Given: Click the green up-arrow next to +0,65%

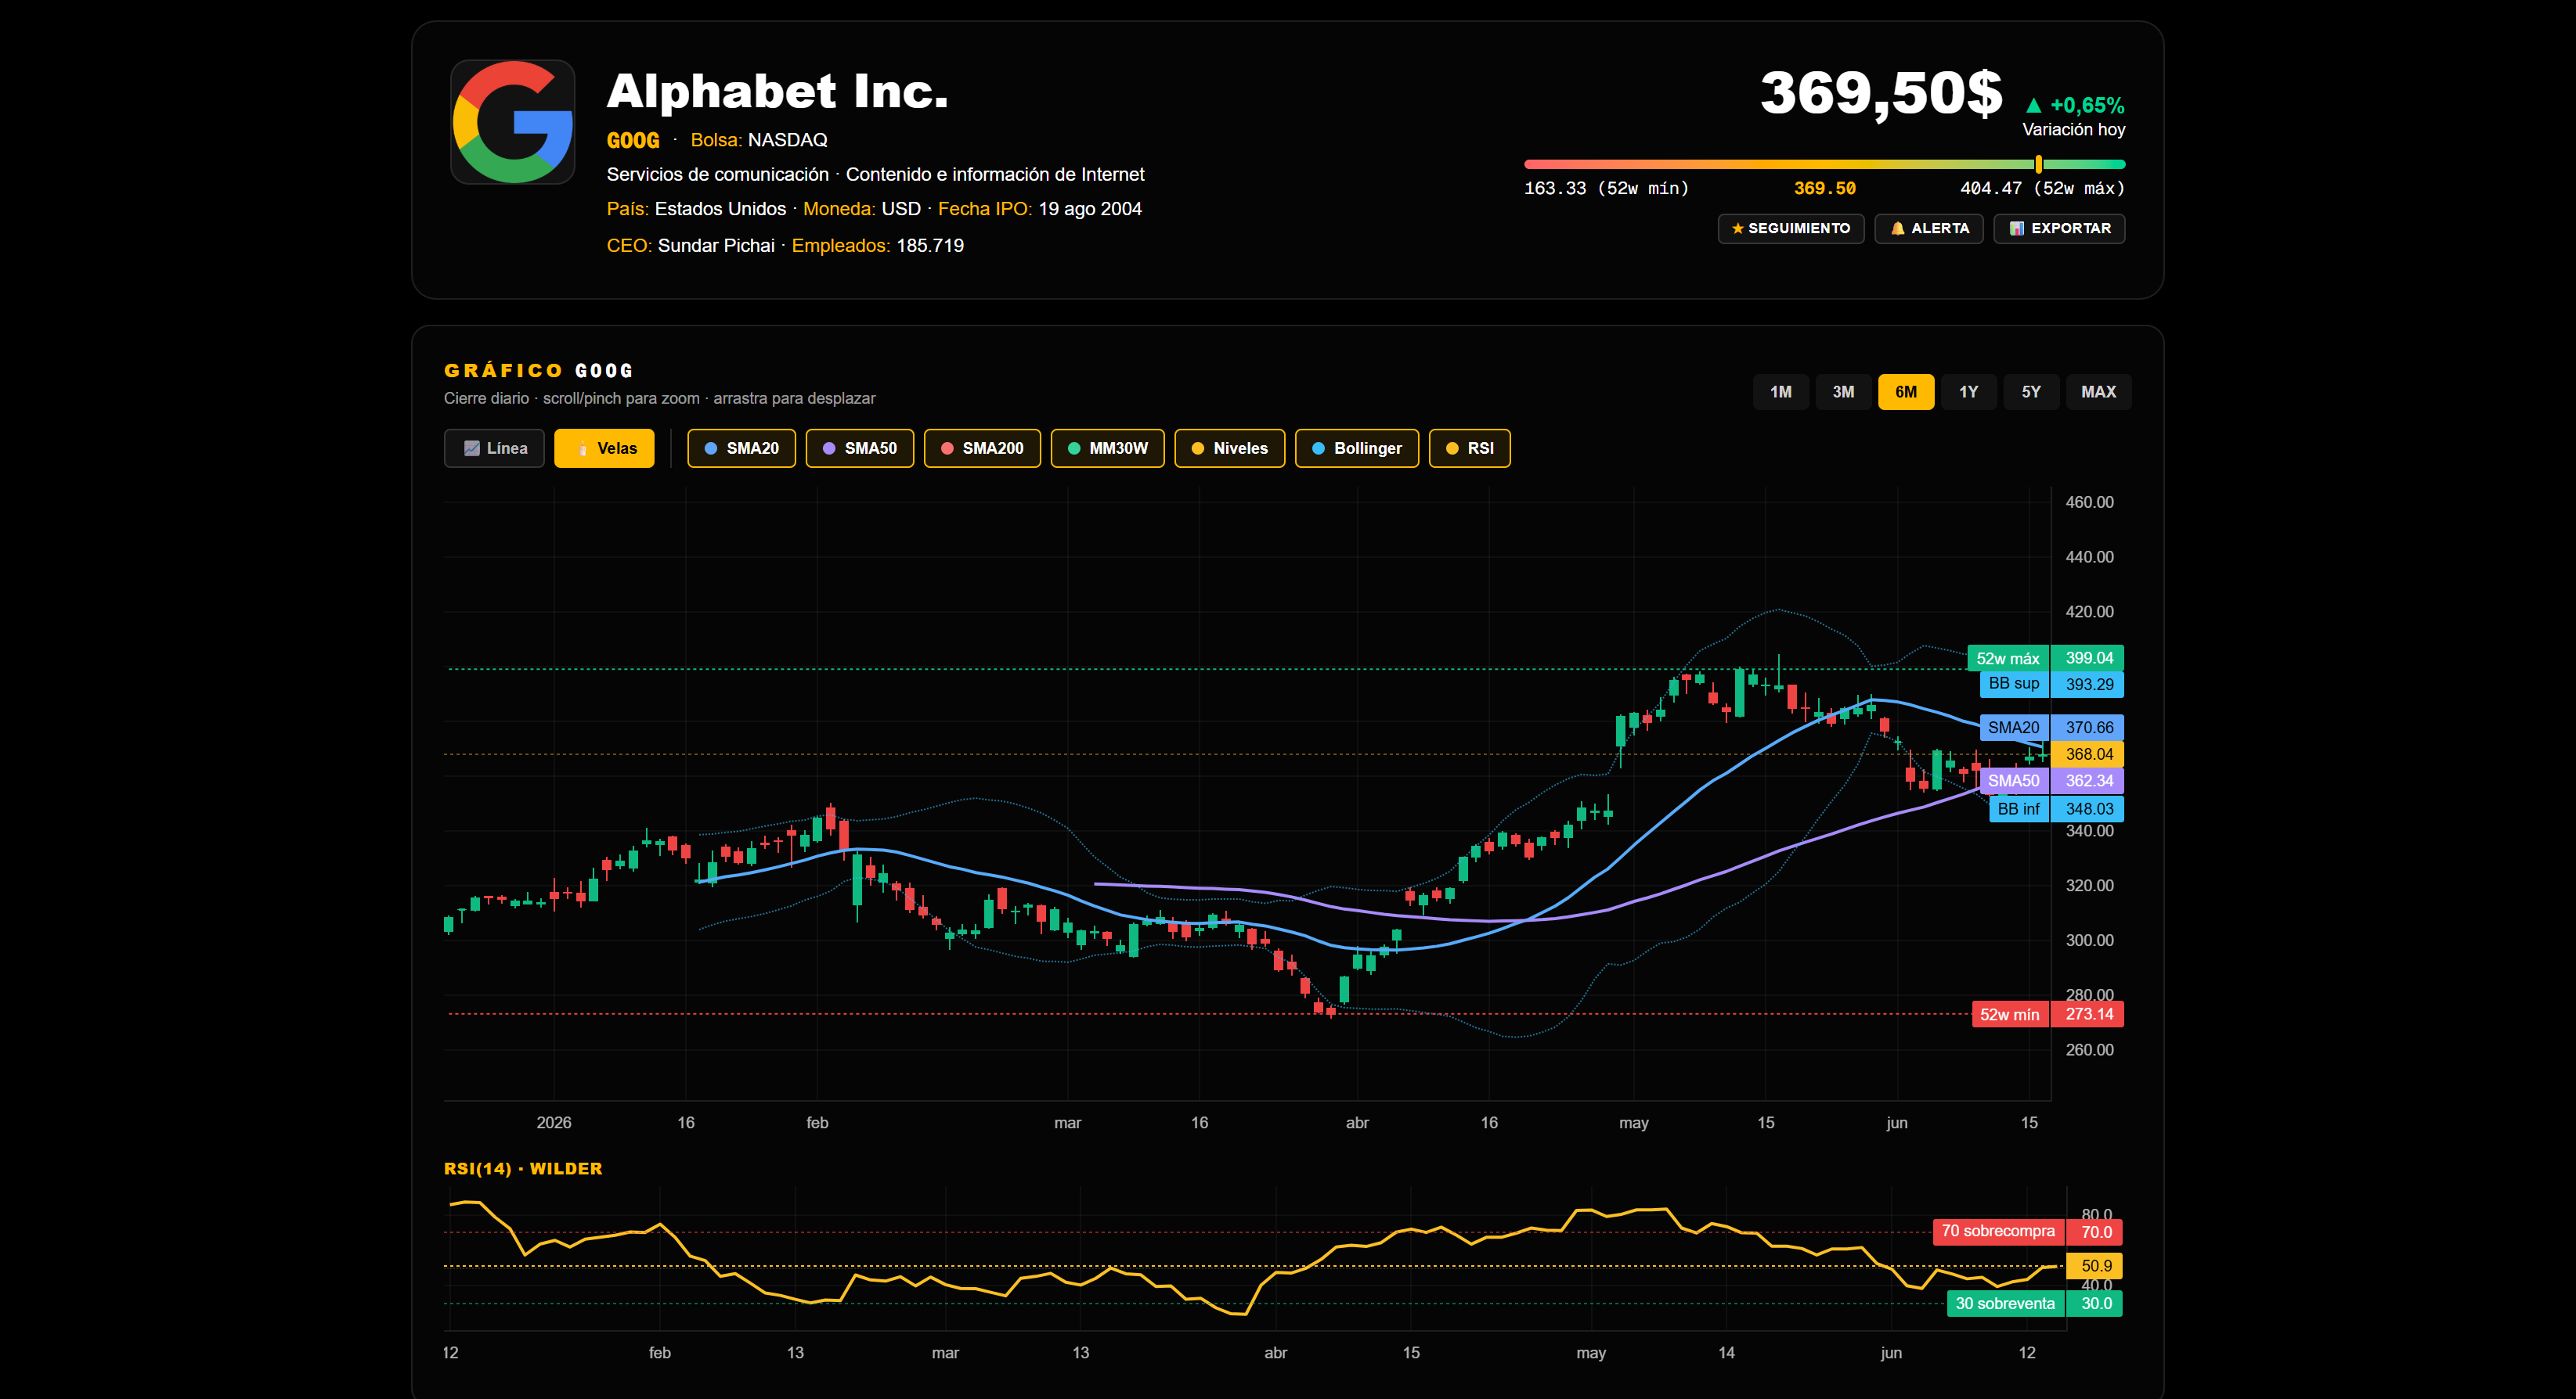Looking at the screenshot, I should (2033, 105).
